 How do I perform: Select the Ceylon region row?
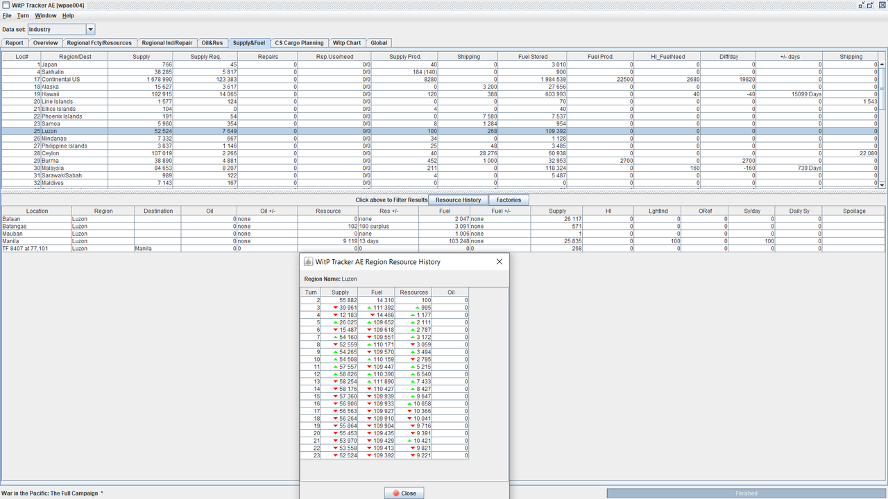click(x=440, y=153)
